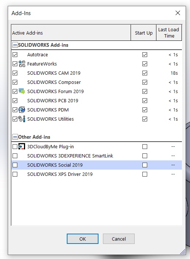Collapse the SOLIDWORKS Add-ins group

tap(15, 45)
